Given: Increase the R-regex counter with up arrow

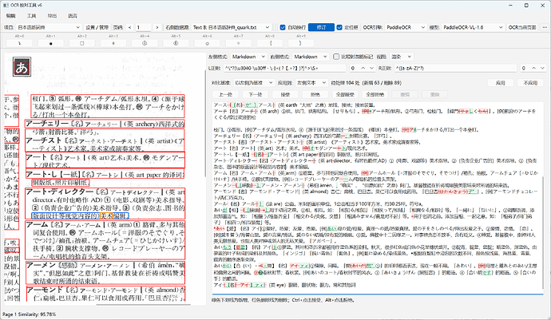Looking at the screenshot, I should coord(533,68).
